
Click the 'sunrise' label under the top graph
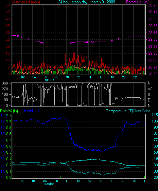pos(49,80)
